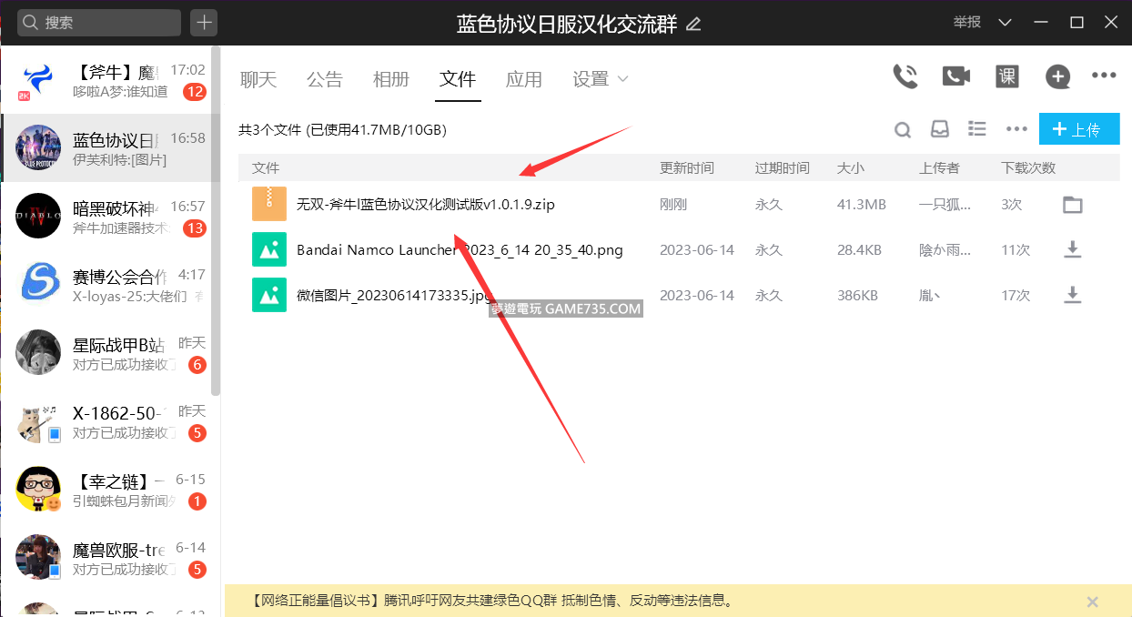Switch to the 公告 tab
Screen dimensions: 1132x617
point(325,79)
